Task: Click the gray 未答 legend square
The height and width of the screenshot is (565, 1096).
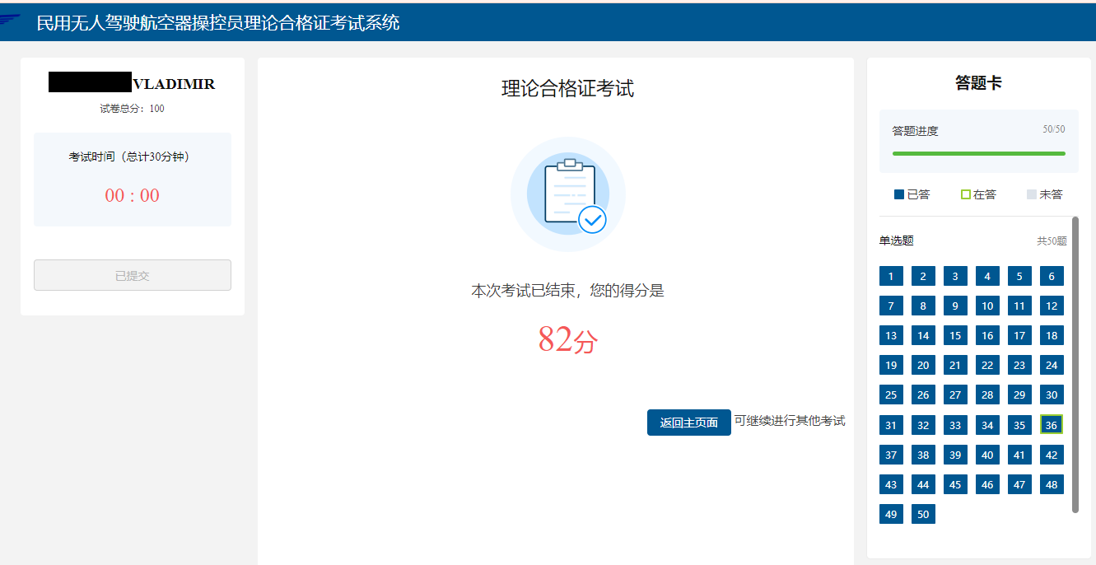Action: (x=1032, y=194)
